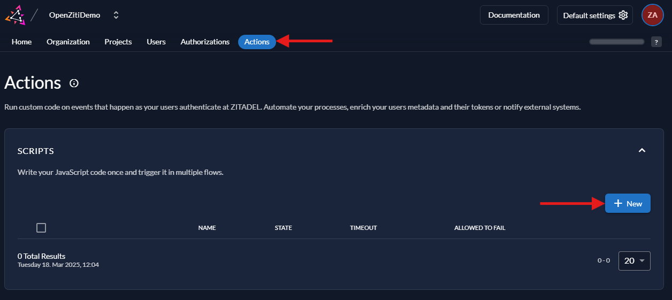Screen dimensions: 672x300
Task: Click the active Actions tab
Action: coord(257,42)
